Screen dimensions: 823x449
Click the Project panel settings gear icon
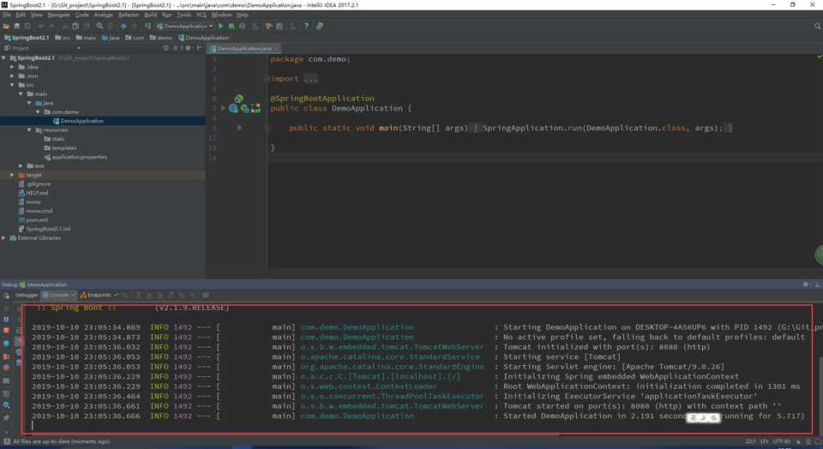[188, 48]
